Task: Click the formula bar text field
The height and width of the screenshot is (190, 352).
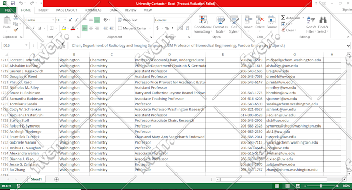Action: tap(207, 45)
